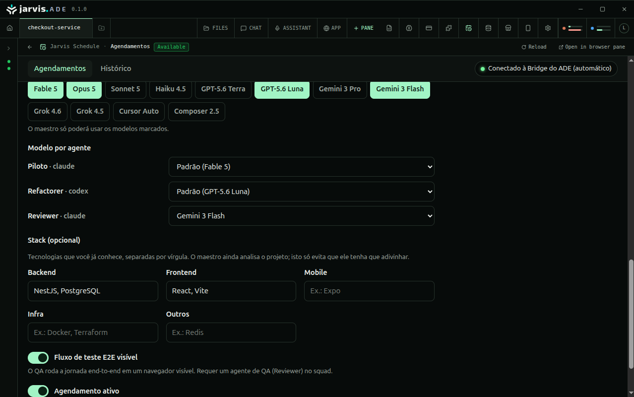Click the blue-dot usage meter
Screen dimensions: 634x397
(x=600, y=28)
